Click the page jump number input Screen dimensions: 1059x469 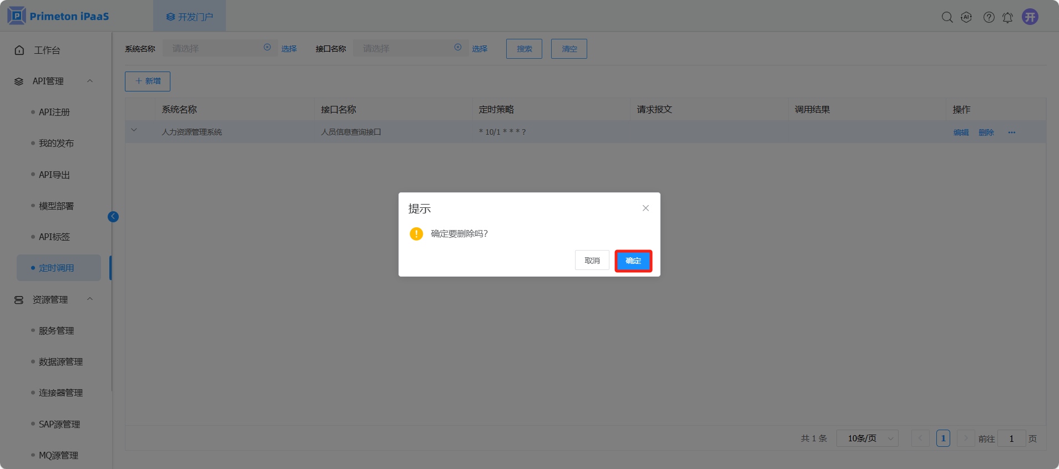pyautogui.click(x=1011, y=439)
